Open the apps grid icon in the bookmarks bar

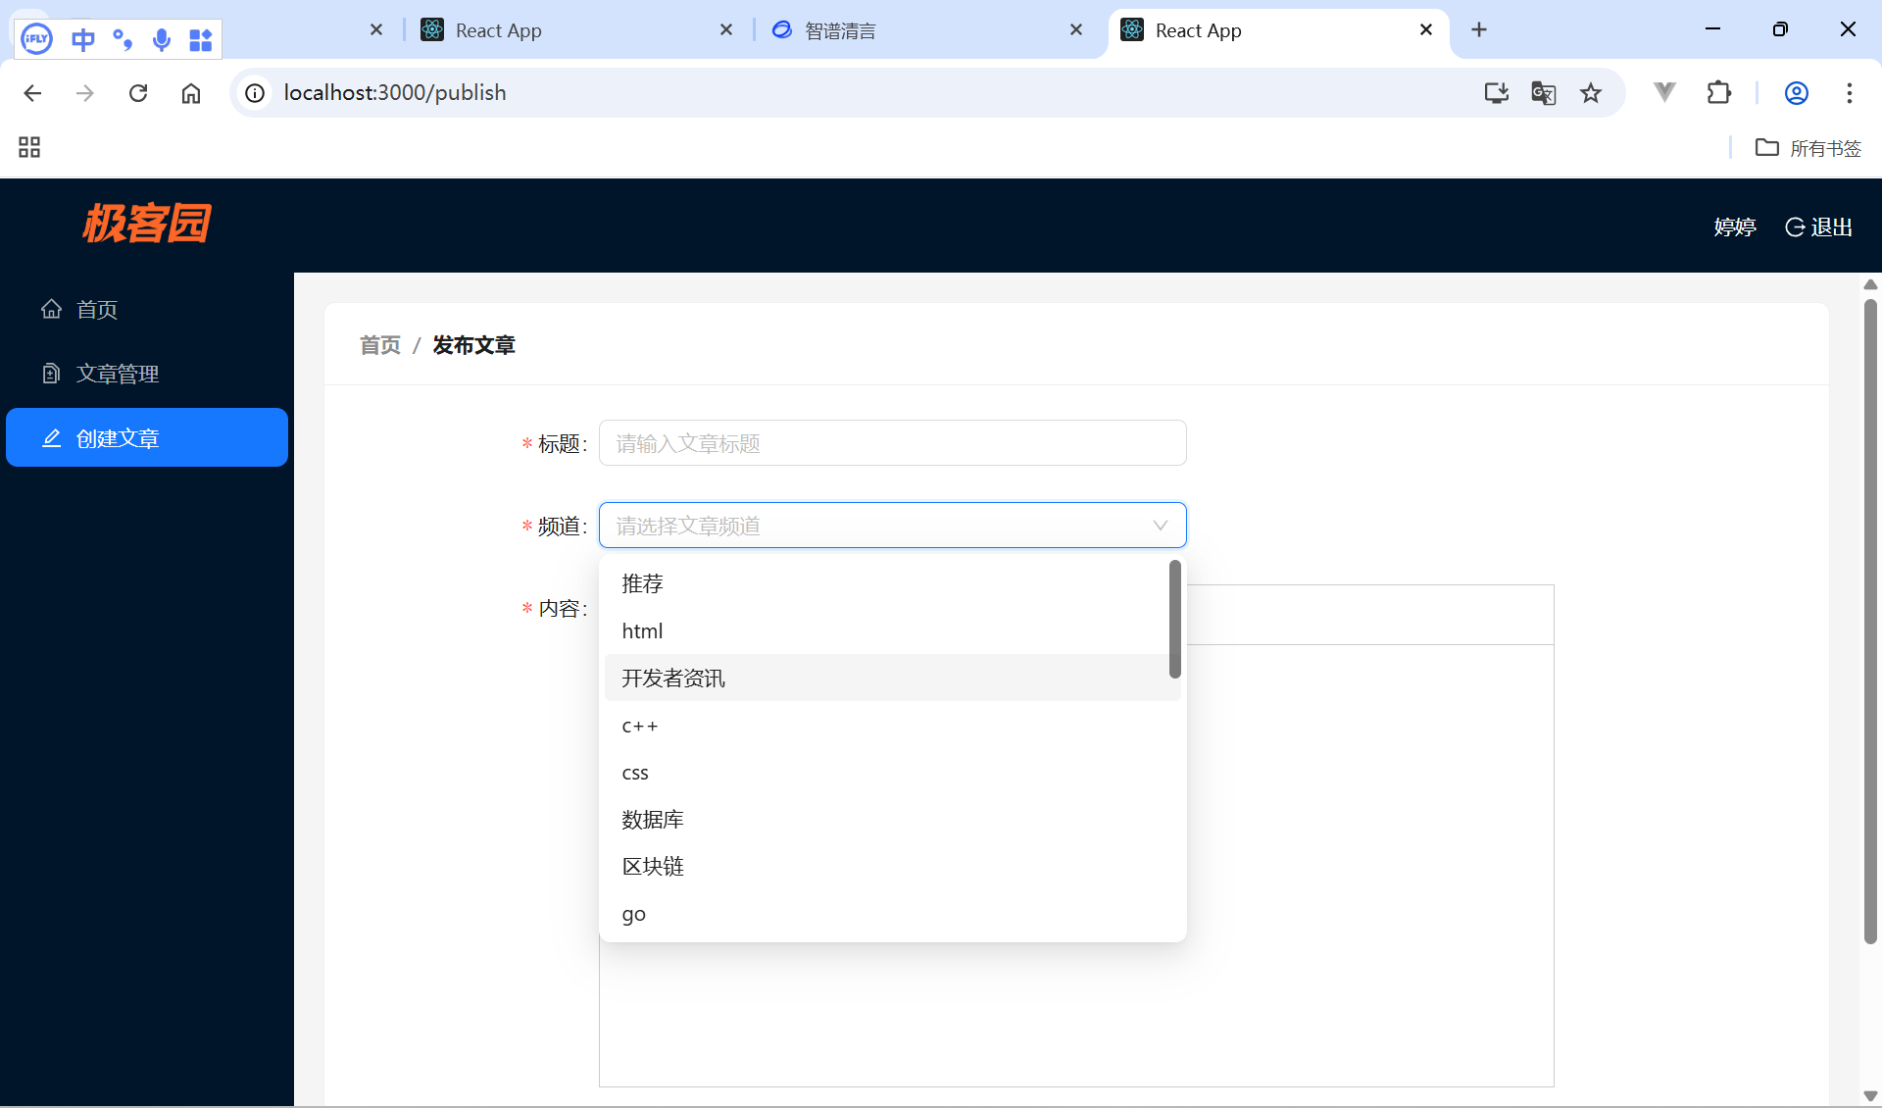coord(29,147)
